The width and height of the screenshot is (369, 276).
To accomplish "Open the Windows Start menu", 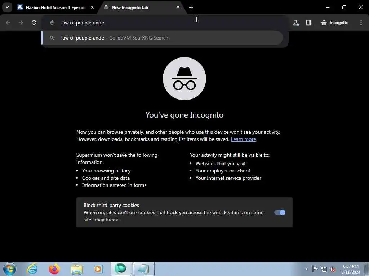I will pos(10,269).
